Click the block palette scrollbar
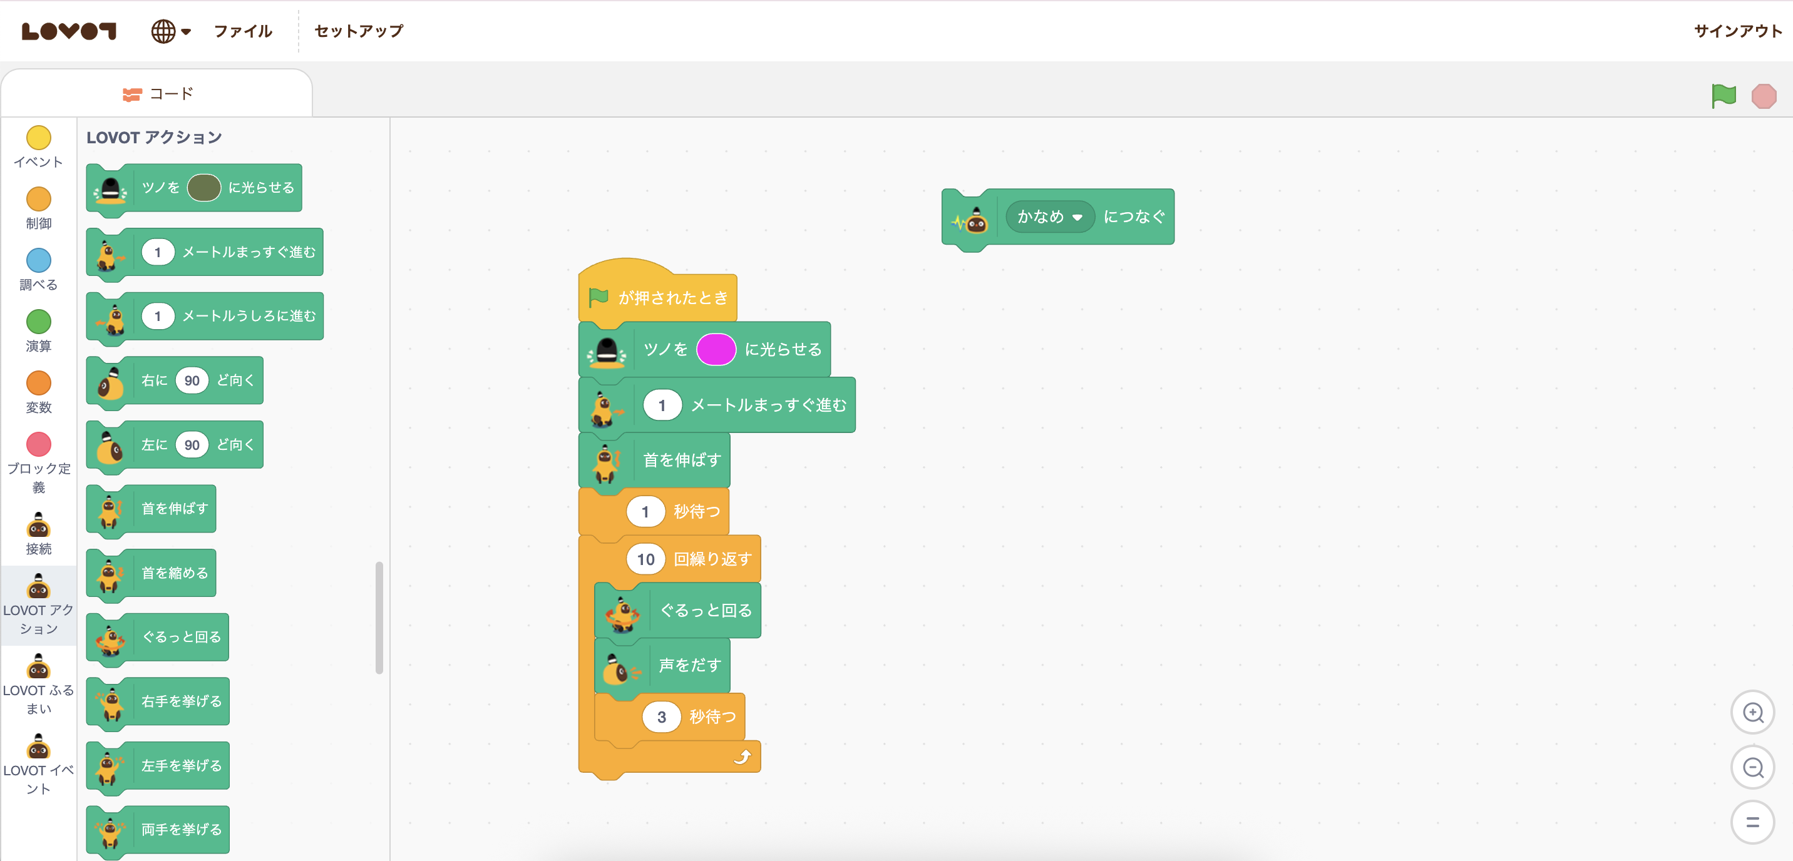This screenshot has width=1793, height=861. (x=379, y=618)
